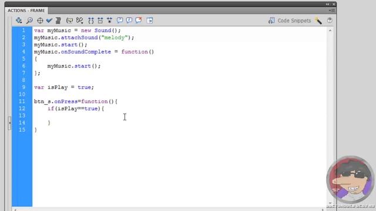Click the Auto format icon
The image size is (376, 211).
click(x=58, y=21)
